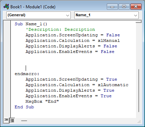This screenshot has width=145, height=127.
Task: Click the 'EnableEvents = True' line
Action: pyautogui.click(x=69, y=96)
